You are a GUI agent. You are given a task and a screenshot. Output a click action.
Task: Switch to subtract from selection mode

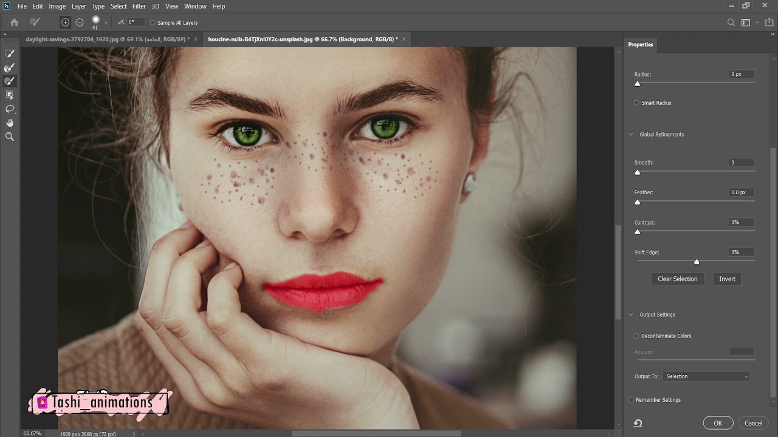pyautogui.click(x=80, y=22)
